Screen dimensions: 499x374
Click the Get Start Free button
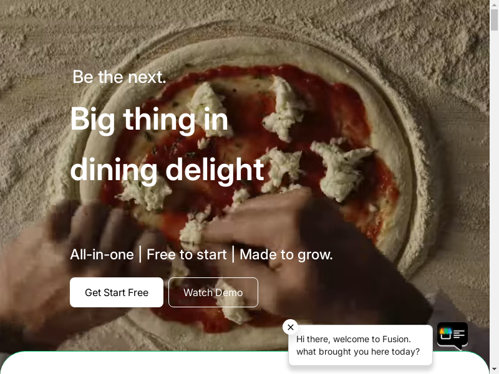(x=117, y=292)
